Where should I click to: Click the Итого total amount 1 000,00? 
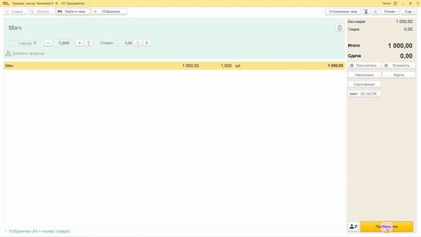coord(400,45)
